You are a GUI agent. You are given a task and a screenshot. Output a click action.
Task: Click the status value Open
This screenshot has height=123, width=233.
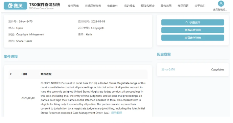pyautogui.click(x=20, y=28)
